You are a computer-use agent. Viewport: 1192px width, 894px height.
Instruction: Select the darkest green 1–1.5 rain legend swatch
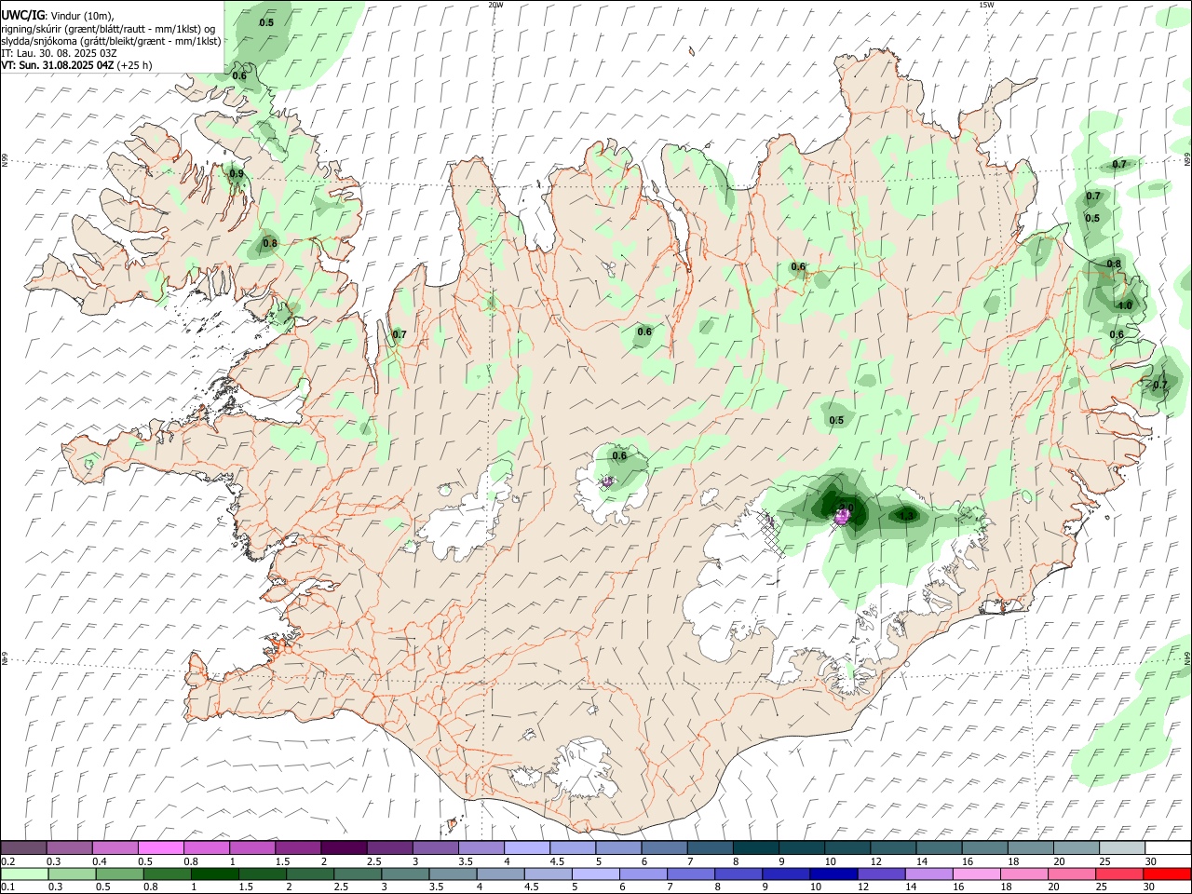pos(214,874)
